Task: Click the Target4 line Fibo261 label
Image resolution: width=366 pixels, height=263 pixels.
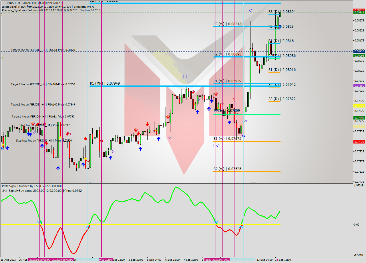Action: (43, 50)
